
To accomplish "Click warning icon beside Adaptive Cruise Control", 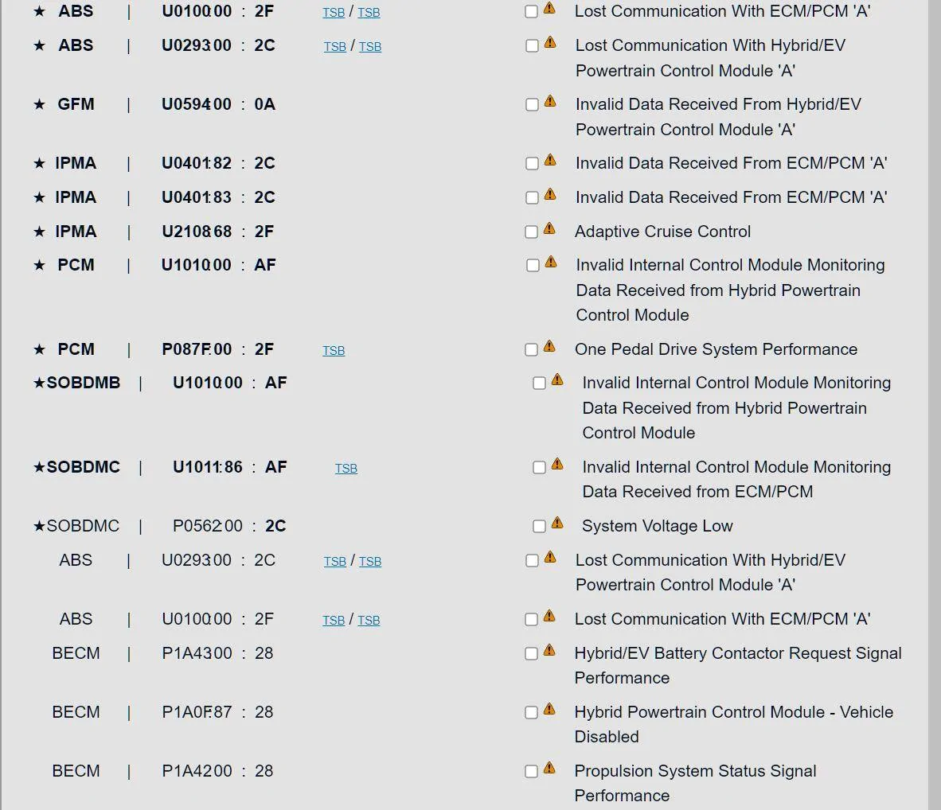I will point(549,228).
